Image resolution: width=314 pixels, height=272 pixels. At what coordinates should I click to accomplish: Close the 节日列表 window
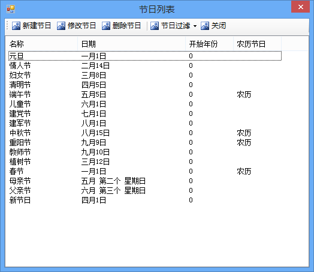point(300,7)
